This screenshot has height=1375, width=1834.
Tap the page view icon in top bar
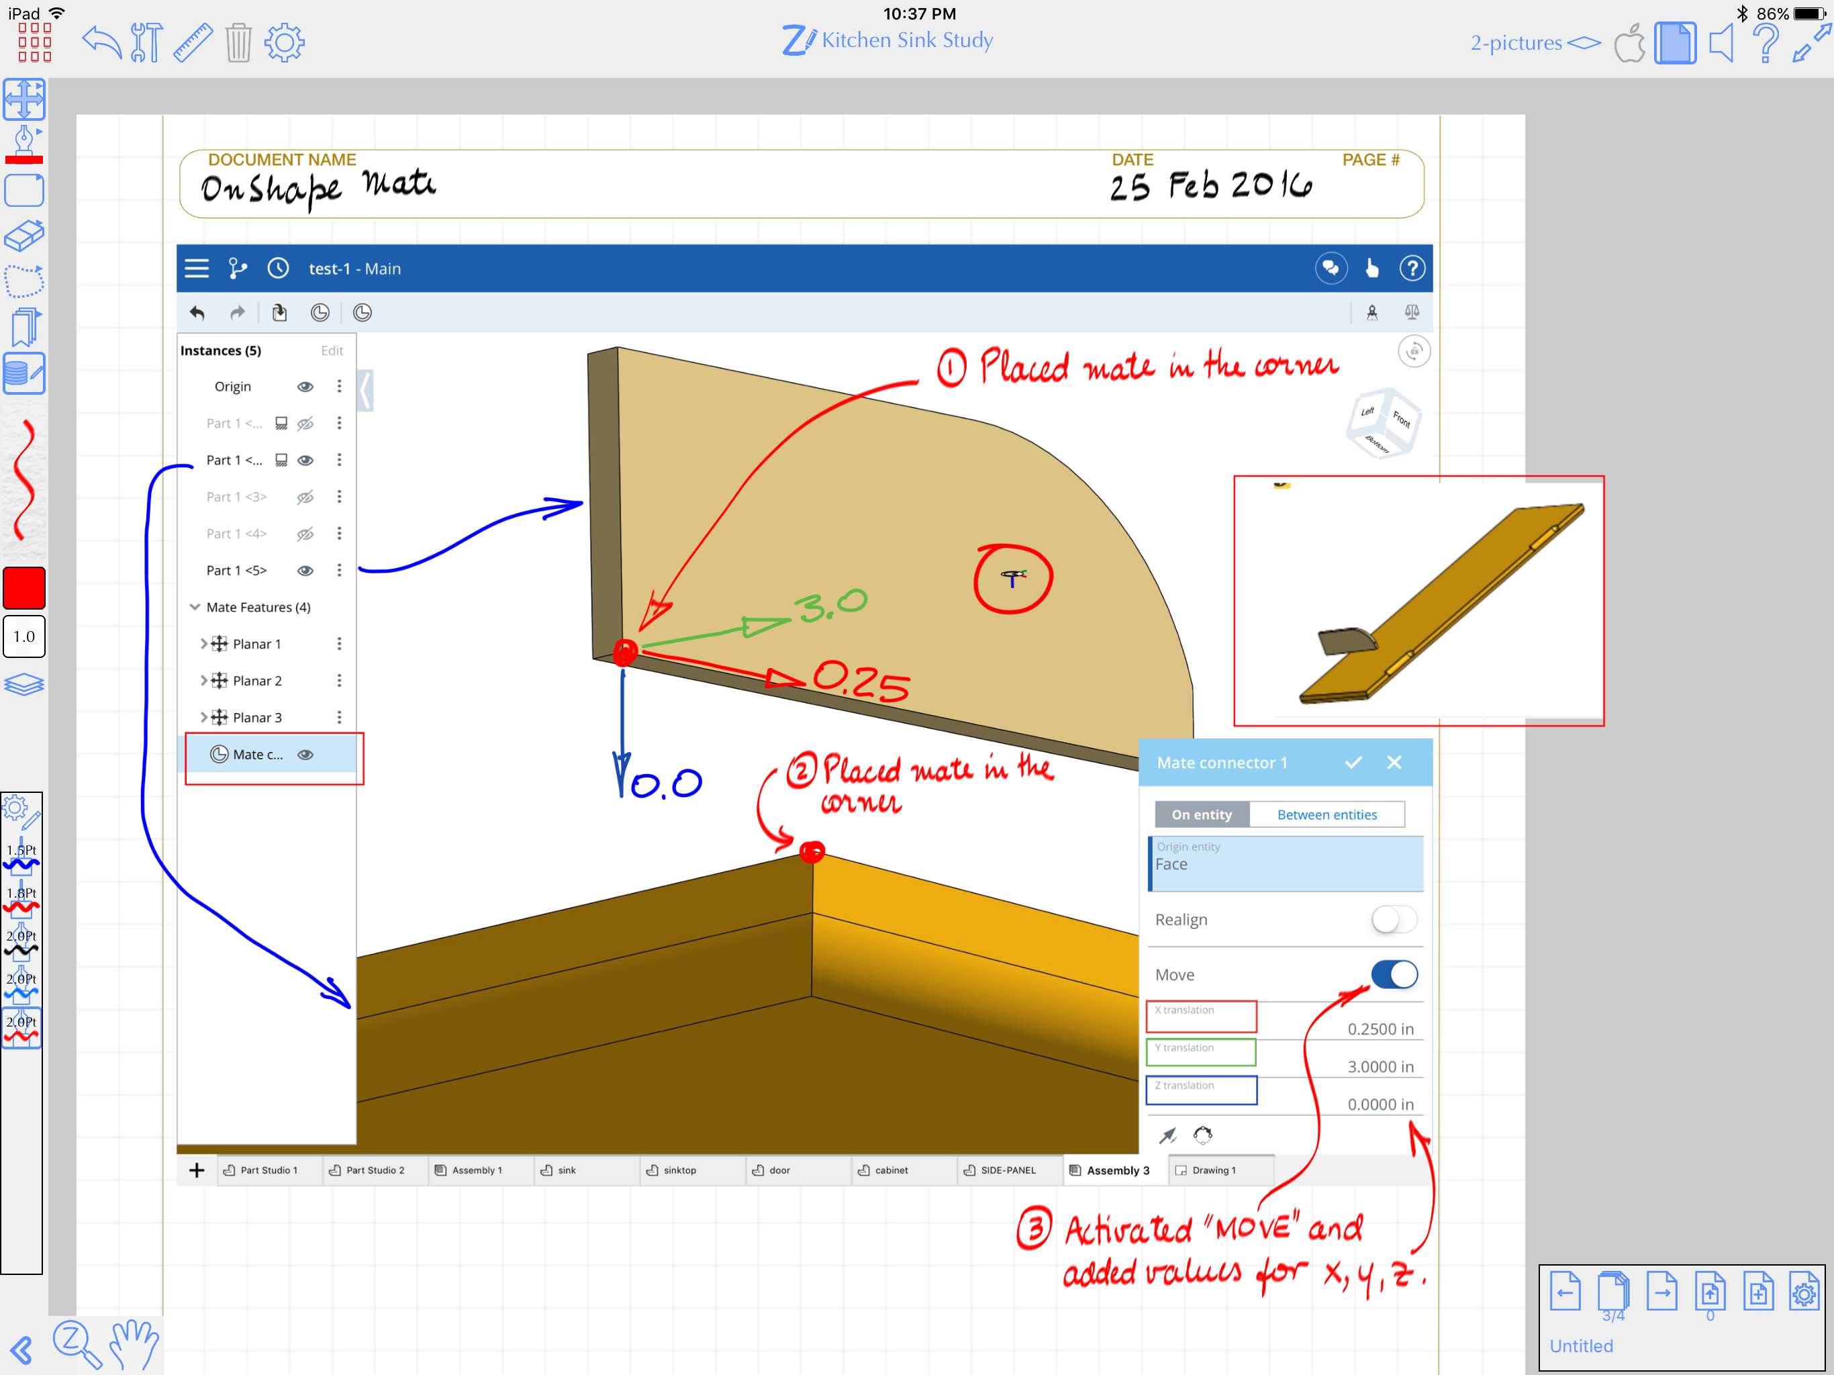tap(1675, 42)
